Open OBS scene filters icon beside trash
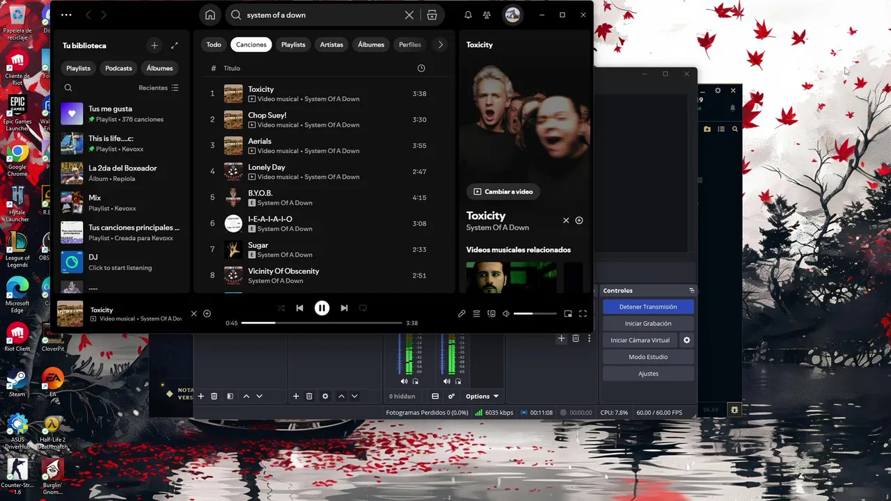Viewport: 891px width, 501px height. [x=230, y=396]
